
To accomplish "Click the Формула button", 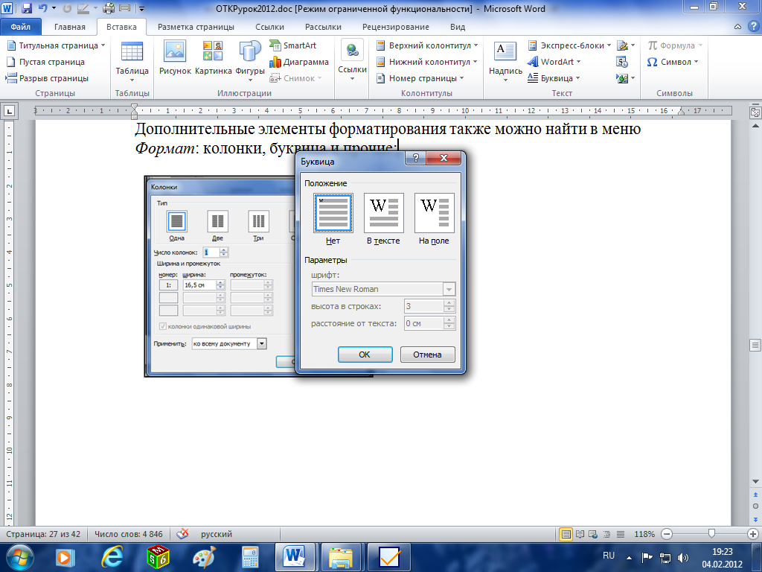I will [x=675, y=45].
